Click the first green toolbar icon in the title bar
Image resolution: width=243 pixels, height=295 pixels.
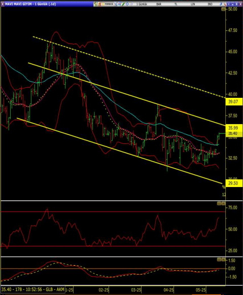point(95,4)
